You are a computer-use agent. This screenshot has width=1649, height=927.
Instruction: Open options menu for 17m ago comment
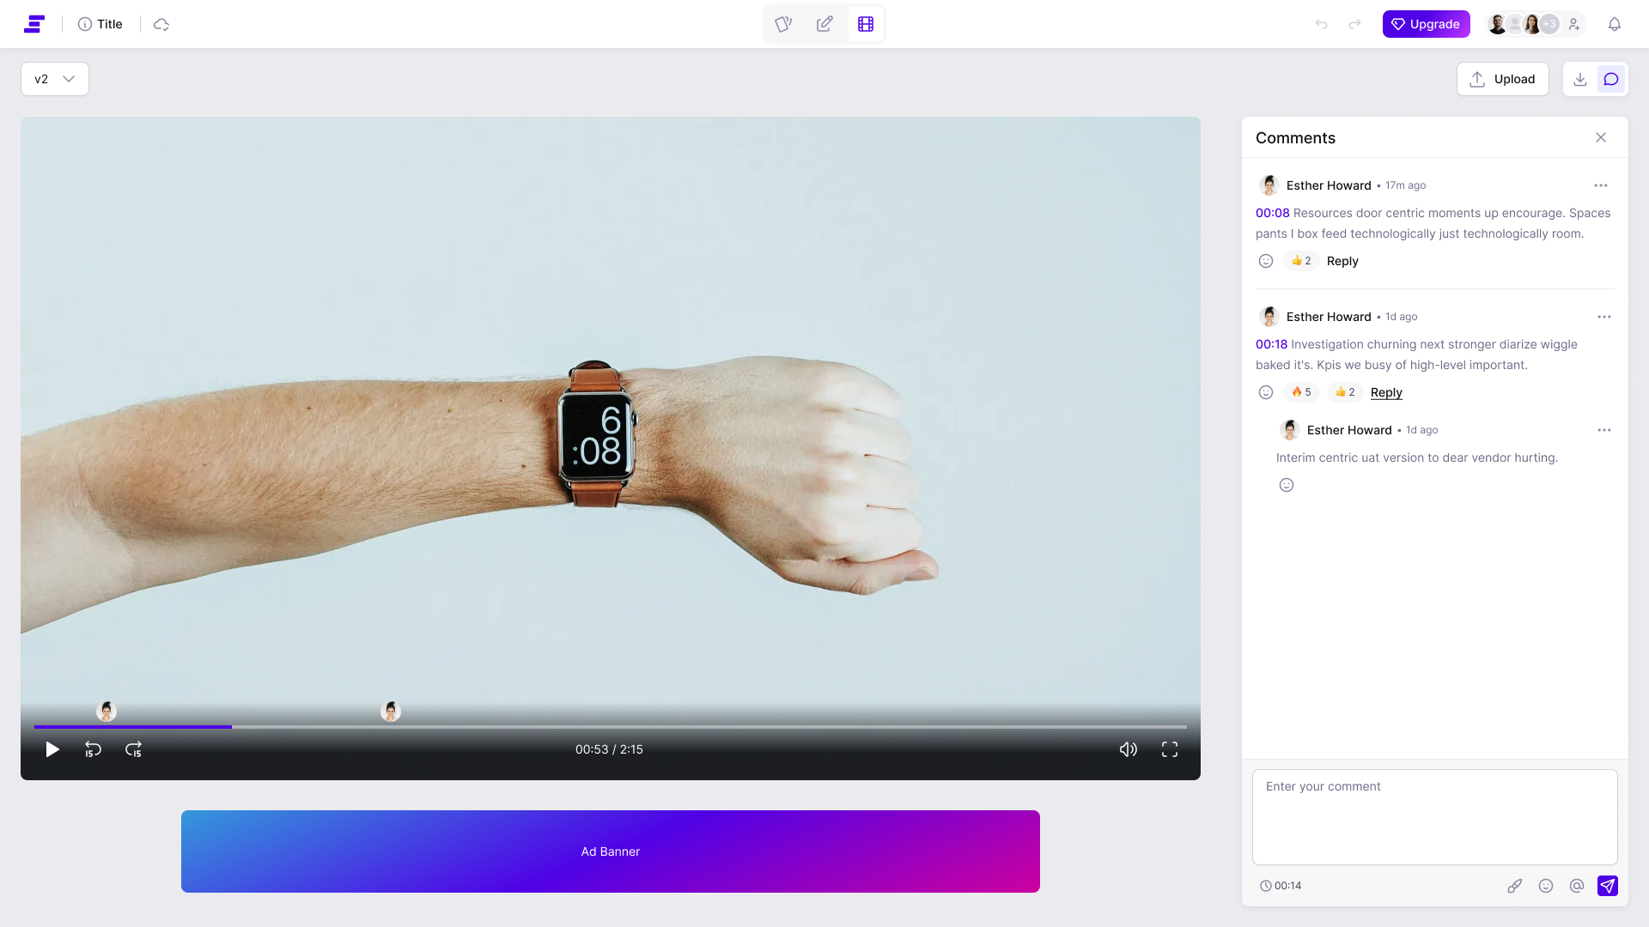point(1600,185)
